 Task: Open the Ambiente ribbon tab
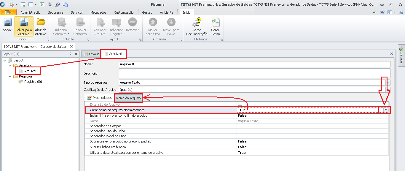[167, 12]
